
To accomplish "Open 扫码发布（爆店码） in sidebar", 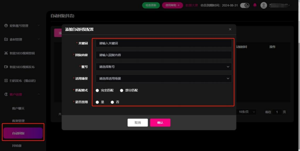I will [x=23, y=81].
